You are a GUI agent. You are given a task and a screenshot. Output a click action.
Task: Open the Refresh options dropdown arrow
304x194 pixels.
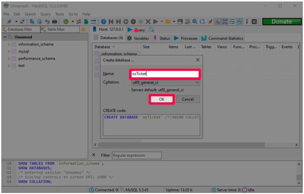tap(73, 22)
